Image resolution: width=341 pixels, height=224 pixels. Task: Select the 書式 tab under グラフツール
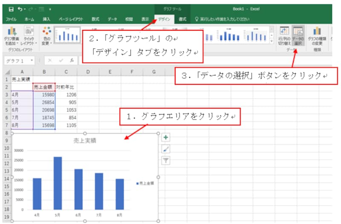pos(182,19)
